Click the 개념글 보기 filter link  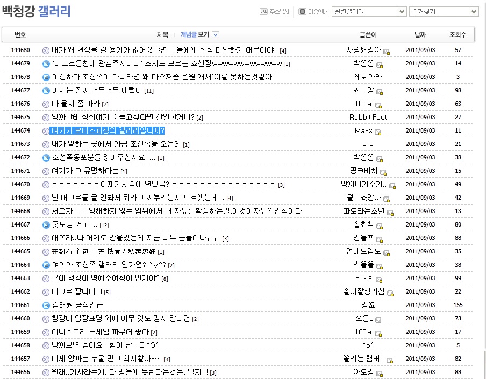click(195, 35)
